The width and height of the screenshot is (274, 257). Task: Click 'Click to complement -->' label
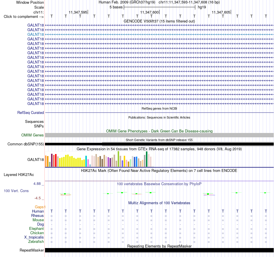click(24, 17)
